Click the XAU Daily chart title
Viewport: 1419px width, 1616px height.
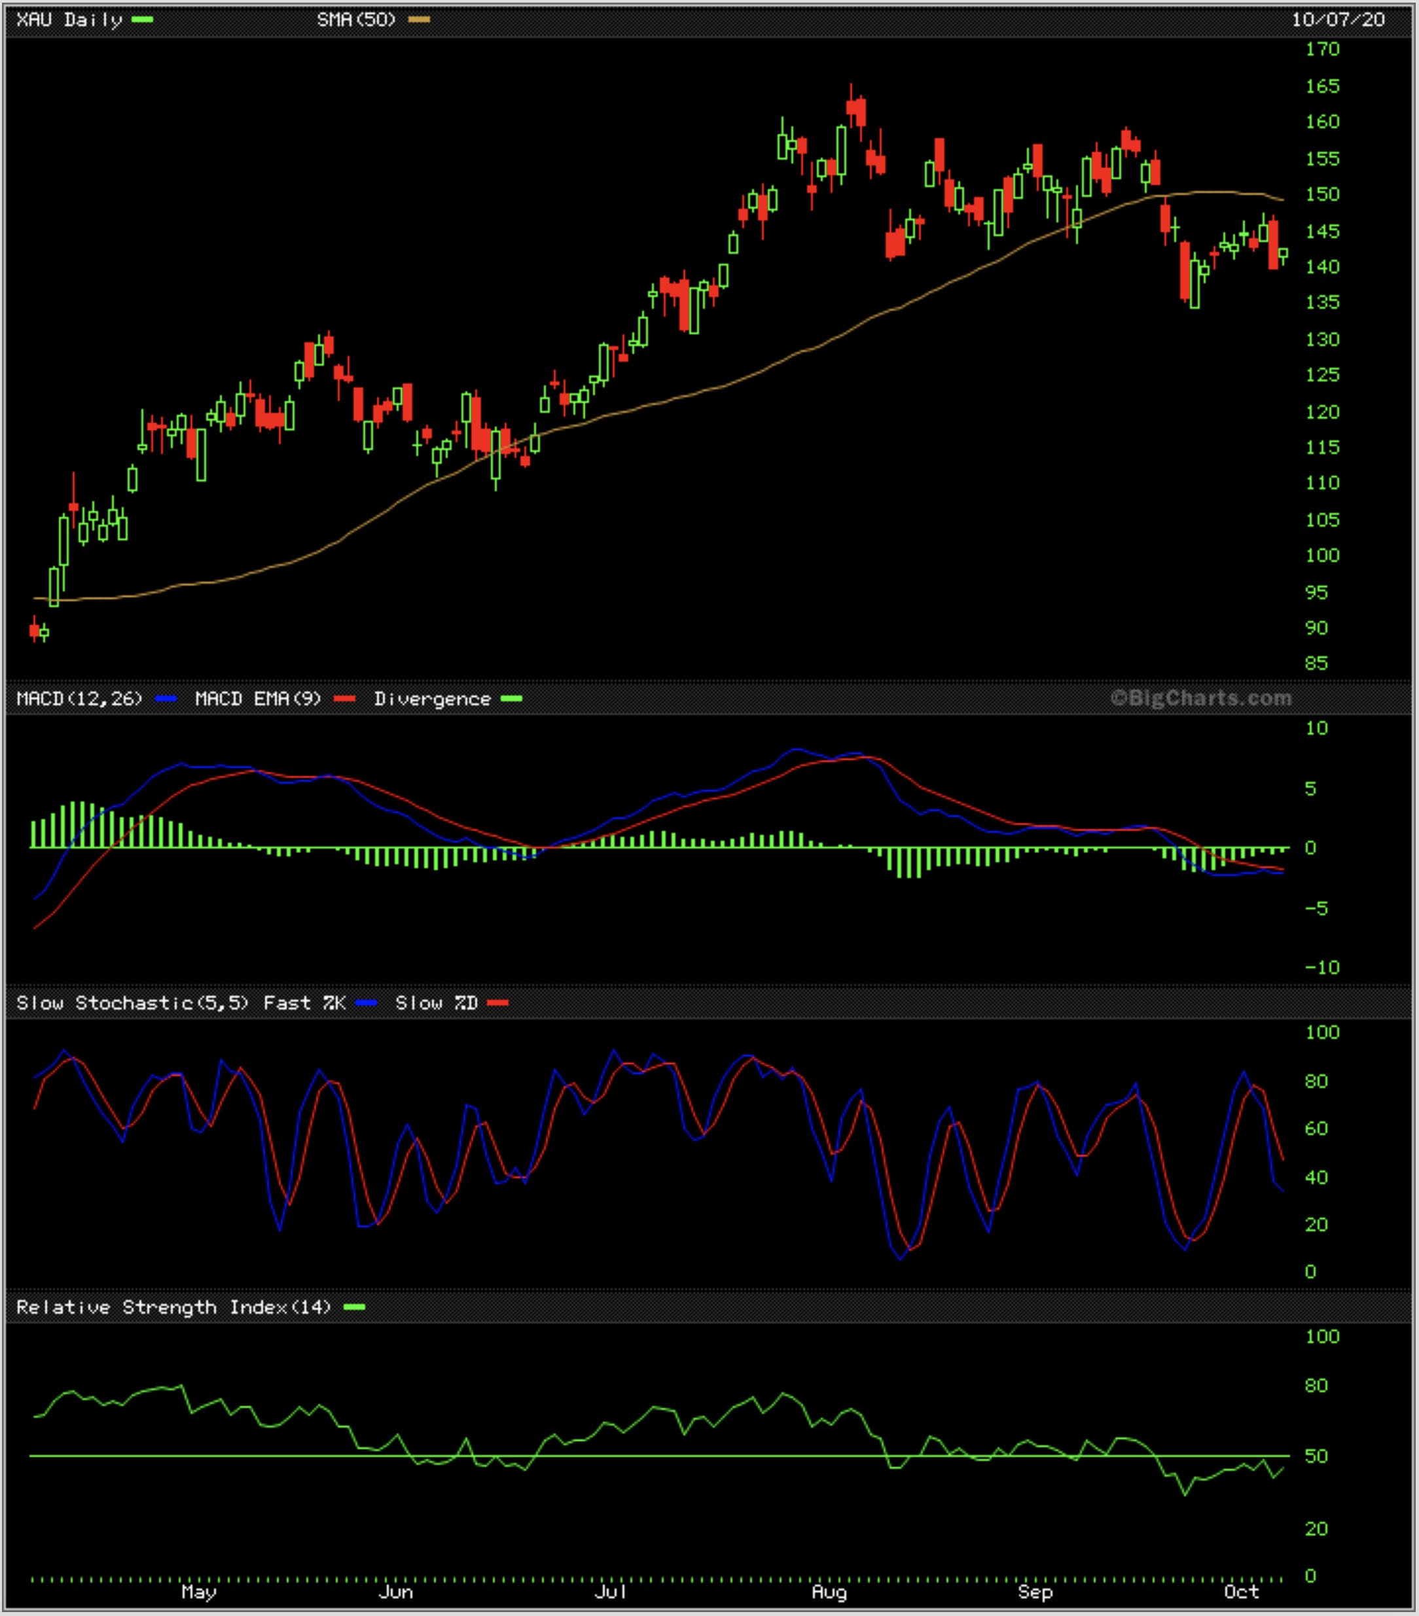coord(69,20)
